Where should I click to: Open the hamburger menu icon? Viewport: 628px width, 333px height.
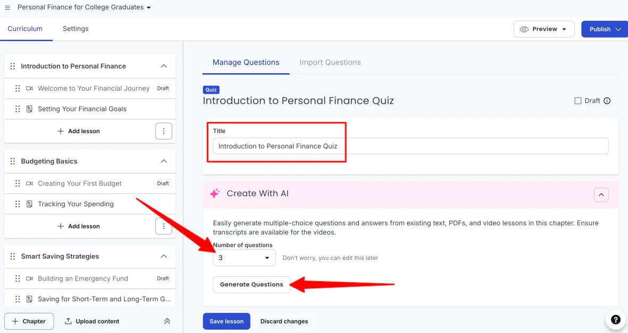pyautogui.click(x=7, y=7)
